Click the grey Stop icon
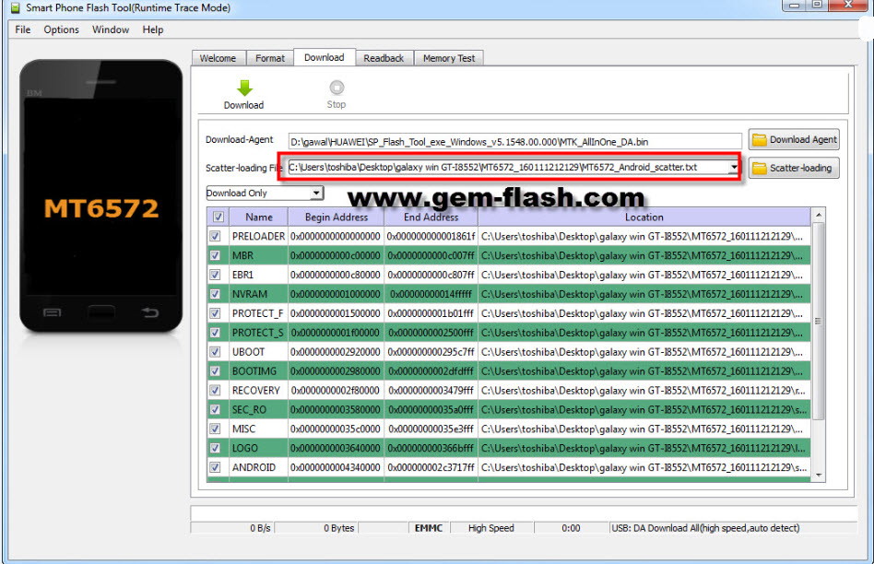Viewport: 874px width, 564px height. tap(337, 88)
